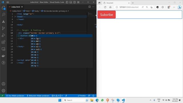
Task: Open the Search view in VS Code
Action: coord(3,15)
